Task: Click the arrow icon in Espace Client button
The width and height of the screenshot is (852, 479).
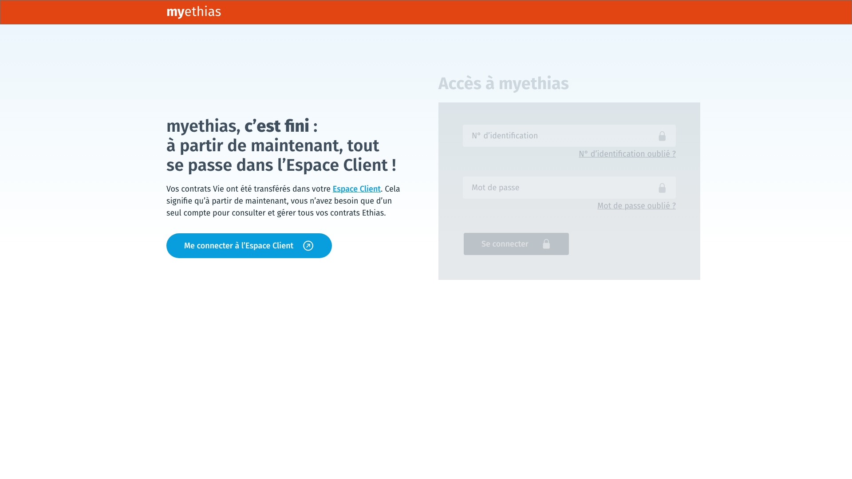Action: coord(308,246)
